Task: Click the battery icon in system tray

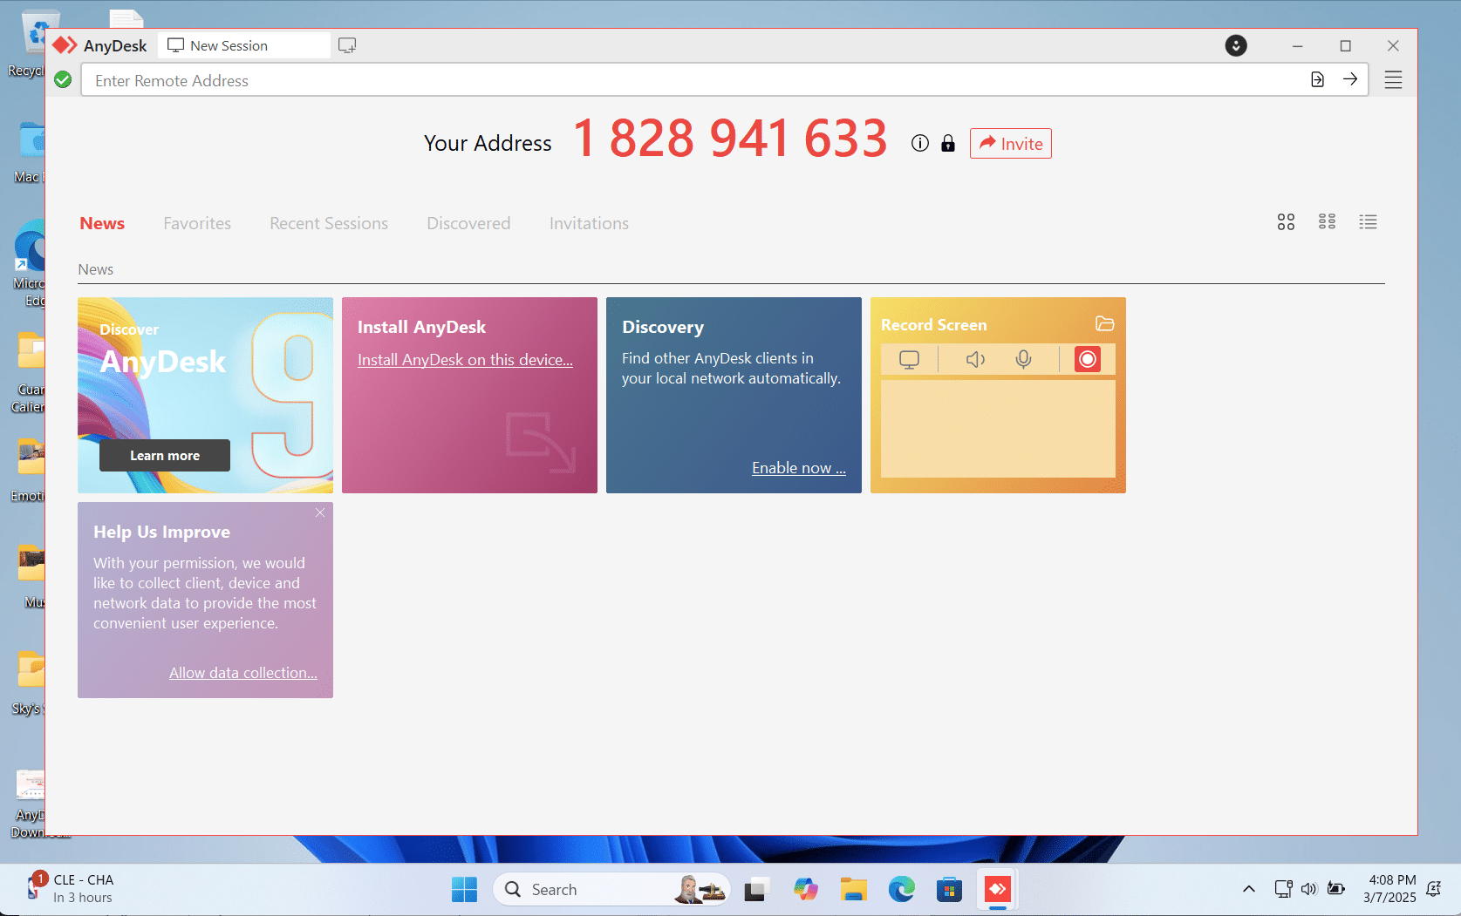Action: tap(1335, 889)
